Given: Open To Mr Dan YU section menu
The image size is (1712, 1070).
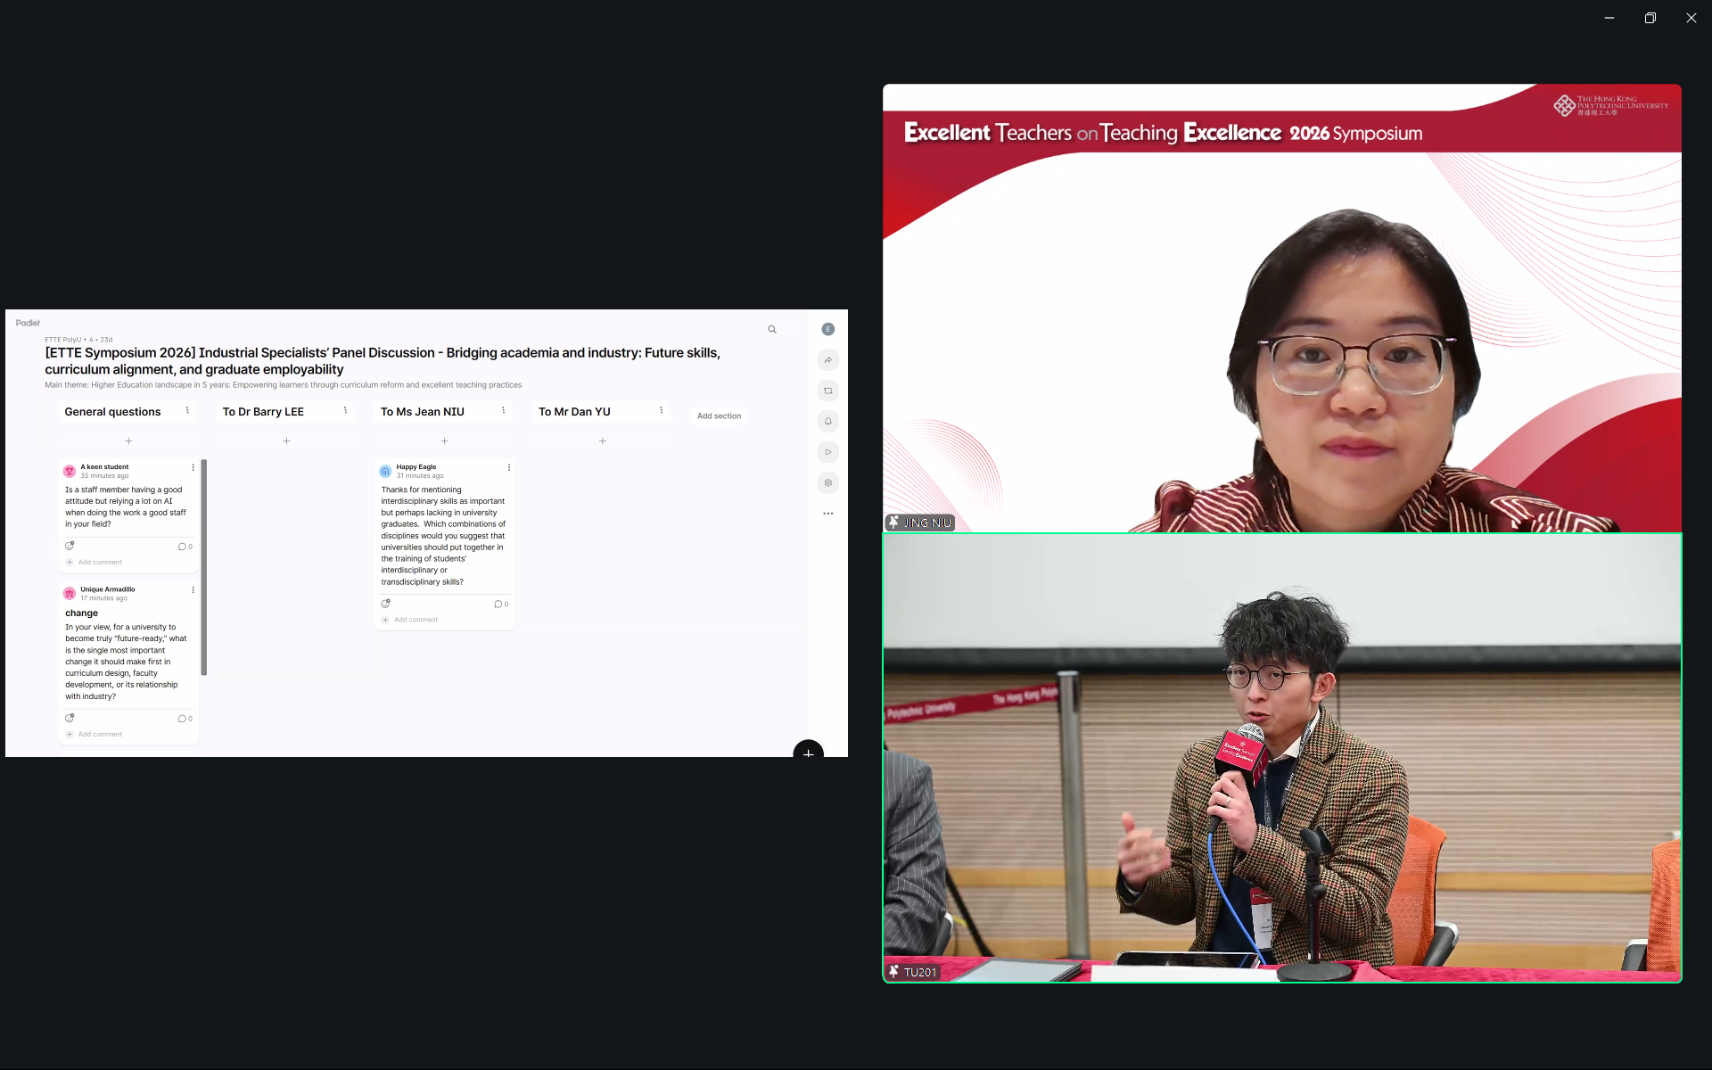Looking at the screenshot, I should tap(661, 411).
